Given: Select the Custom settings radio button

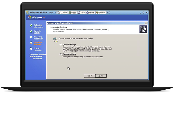Looking at the screenshot, I should pos(61,54).
